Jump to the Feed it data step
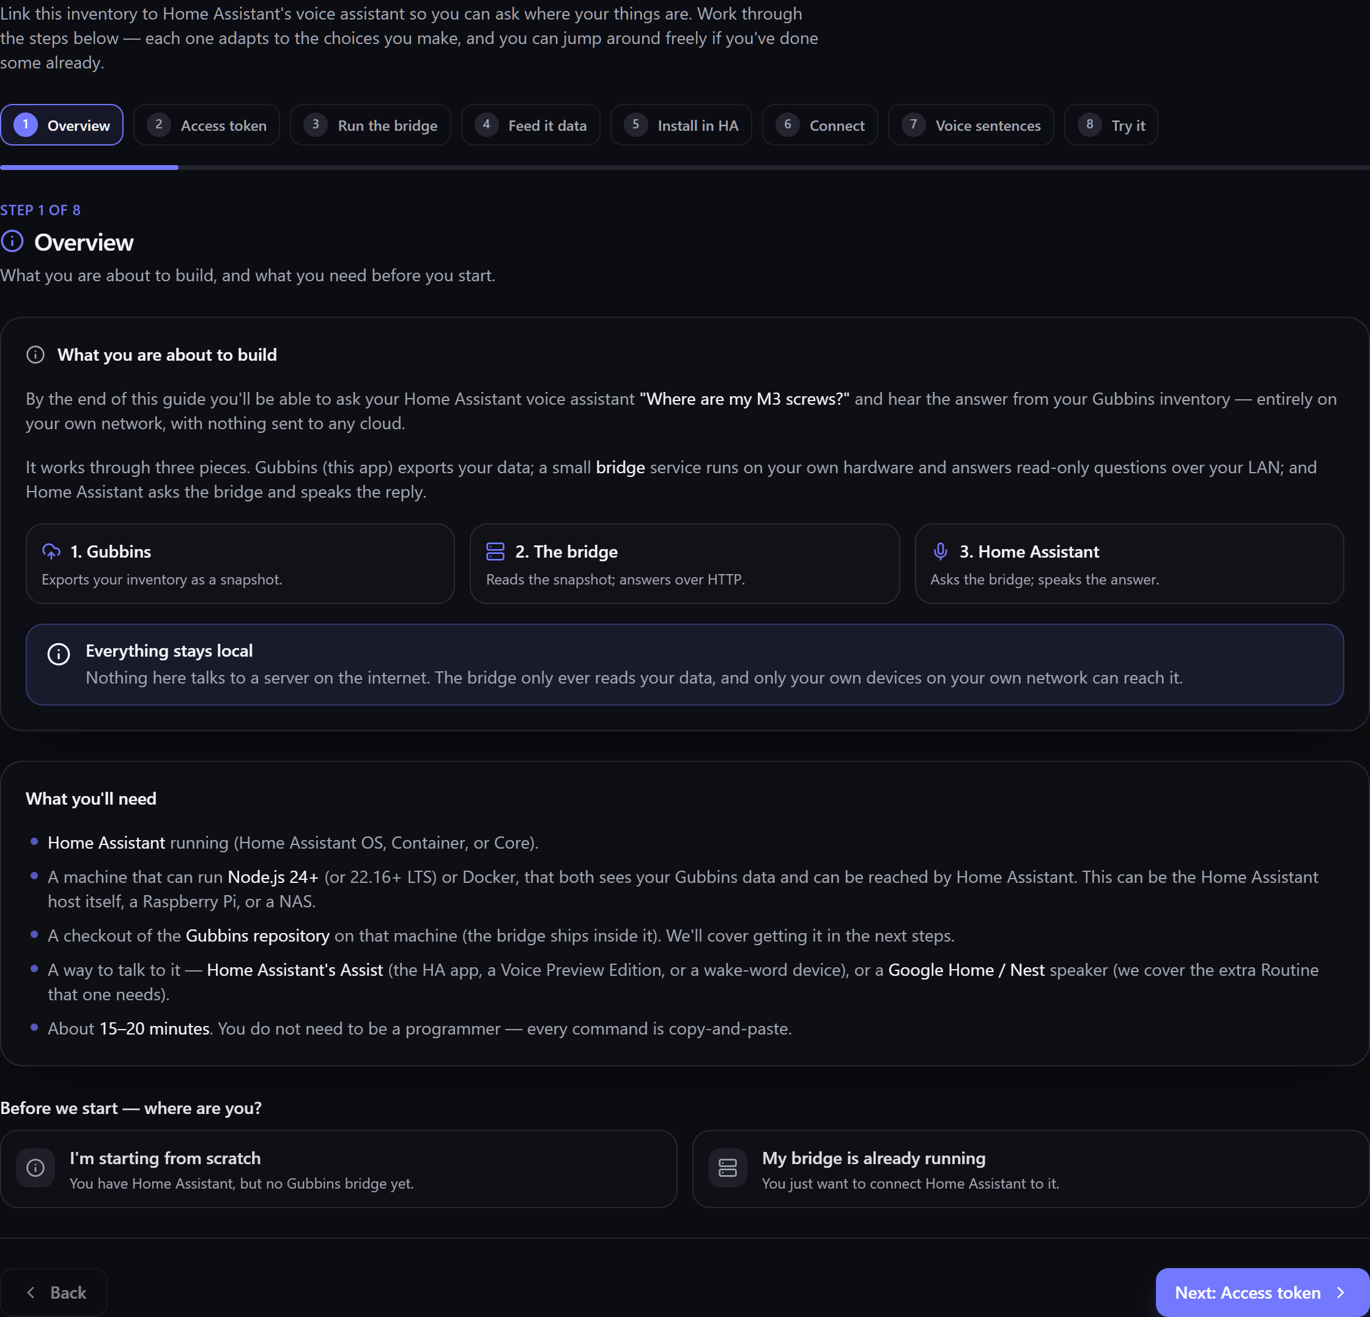 [530, 125]
